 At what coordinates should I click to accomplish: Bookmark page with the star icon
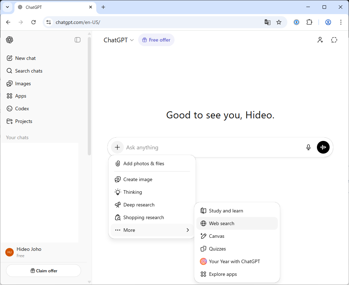(x=278, y=22)
